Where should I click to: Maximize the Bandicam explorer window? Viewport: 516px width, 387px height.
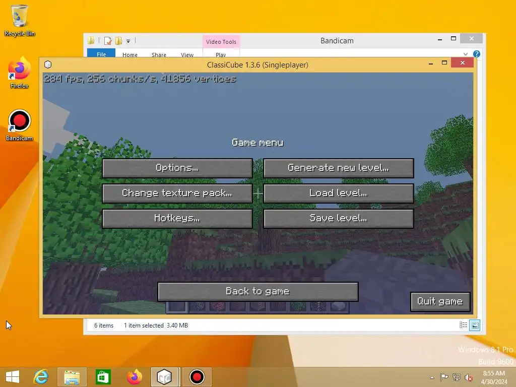(x=454, y=39)
